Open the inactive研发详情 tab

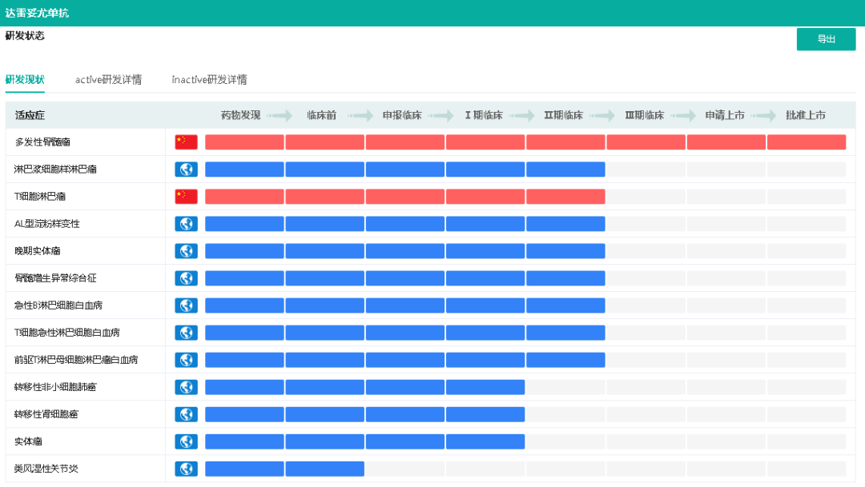point(209,80)
